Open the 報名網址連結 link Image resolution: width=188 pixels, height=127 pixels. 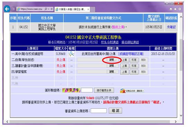click(x=130, y=42)
